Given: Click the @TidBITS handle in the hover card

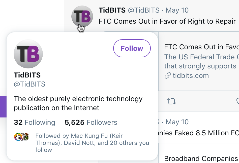Looking at the screenshot, I should click(29, 84).
